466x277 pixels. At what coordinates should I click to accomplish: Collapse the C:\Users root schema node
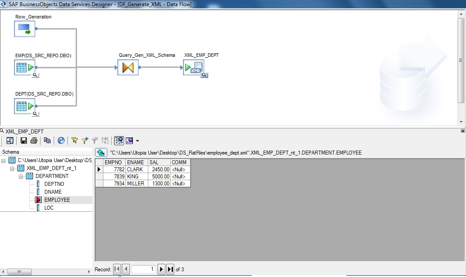[3, 161]
